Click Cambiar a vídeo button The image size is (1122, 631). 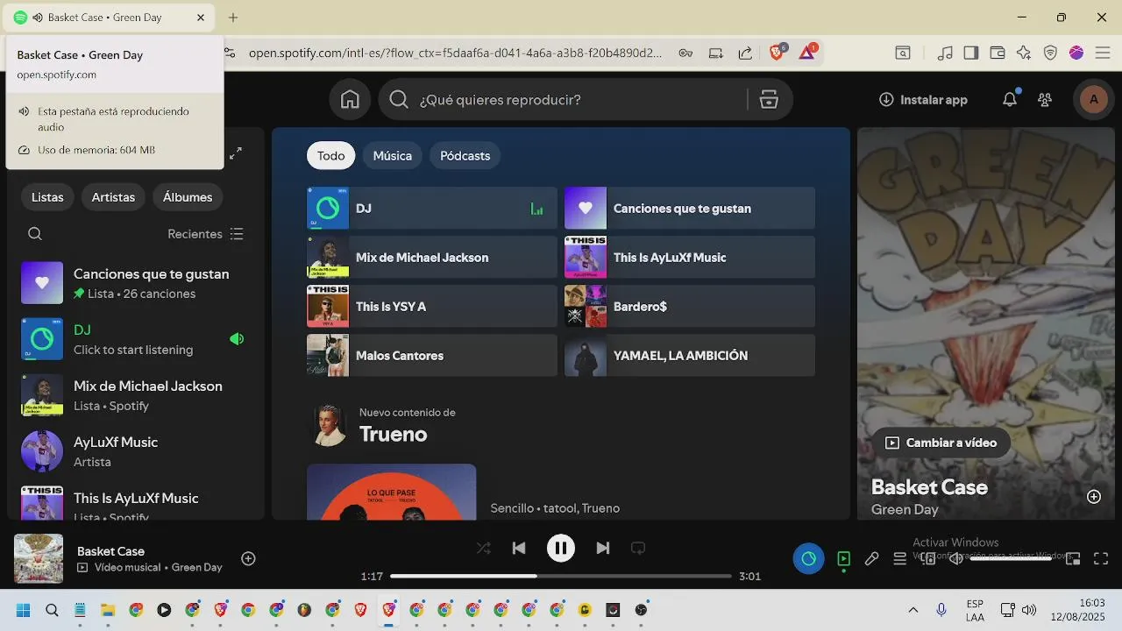(x=941, y=443)
